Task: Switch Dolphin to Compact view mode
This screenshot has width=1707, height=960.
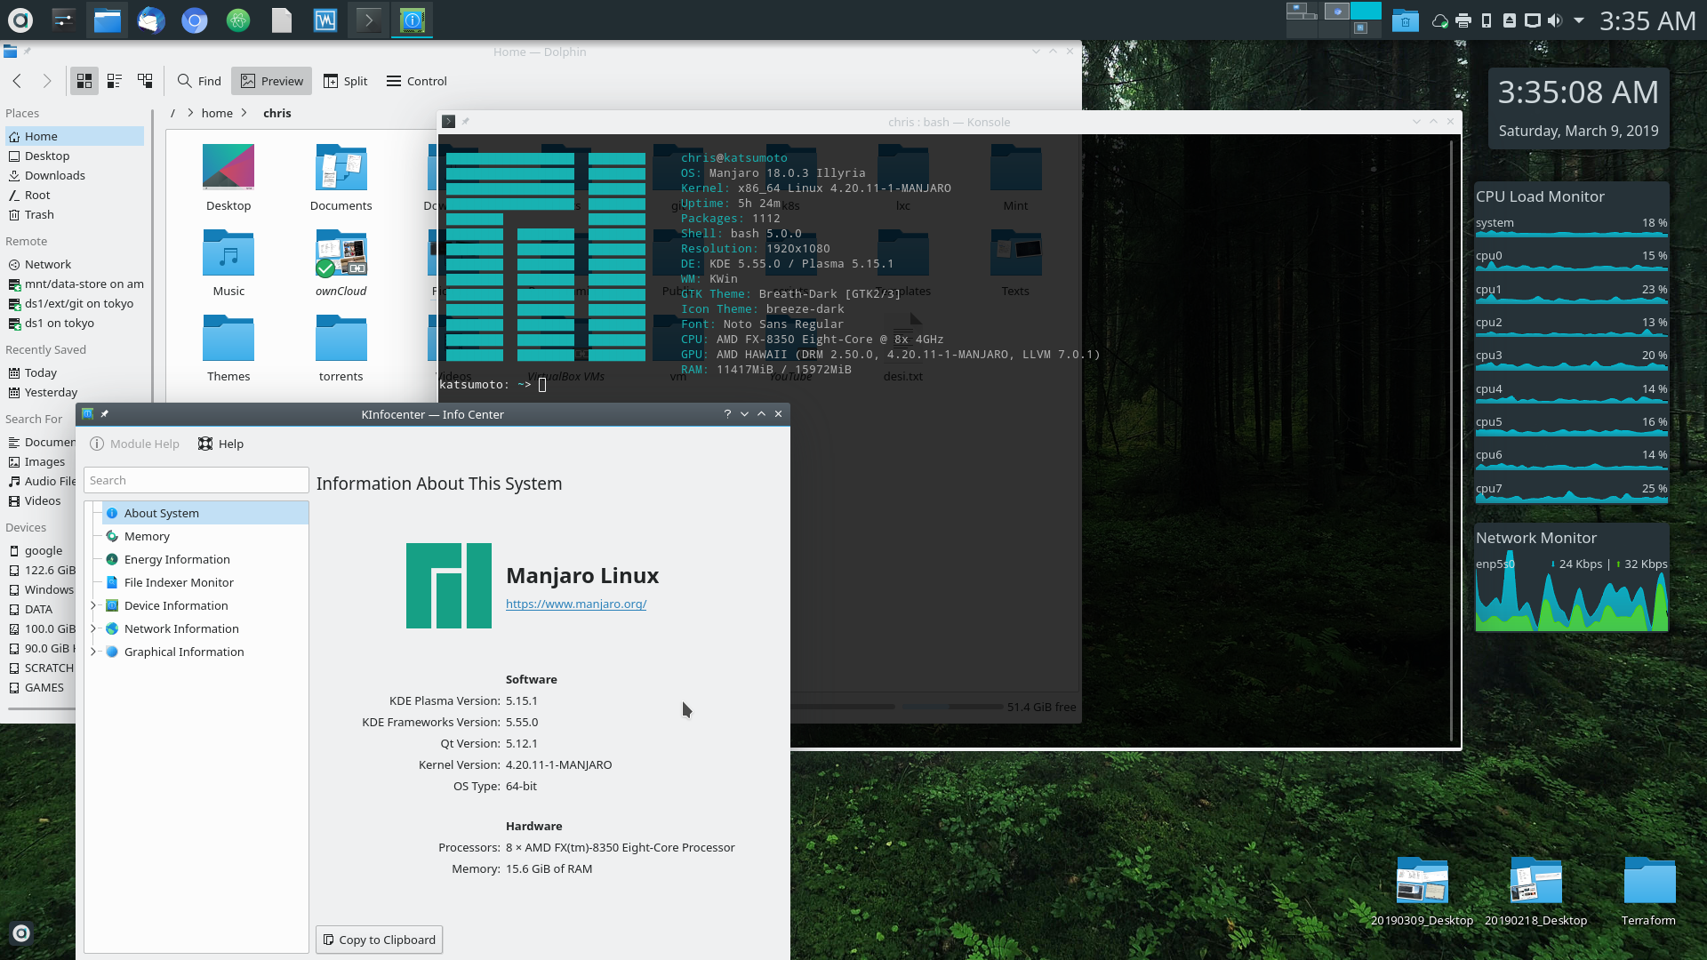Action: [x=115, y=81]
